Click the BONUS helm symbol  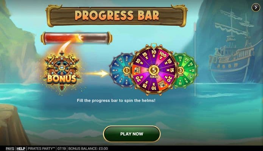click(62, 71)
